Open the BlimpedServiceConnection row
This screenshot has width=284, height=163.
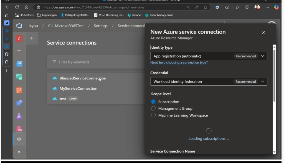(96, 78)
